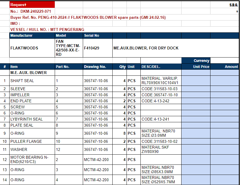The width and height of the screenshot is (240, 185).
Task: Select the LYBYRINTH SEAL item cell
Action: (x=32, y=119)
